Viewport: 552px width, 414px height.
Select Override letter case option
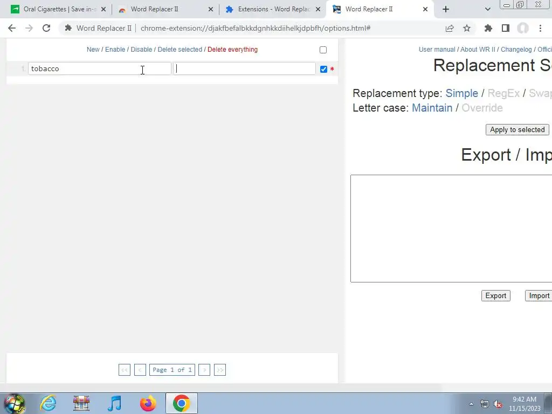click(x=482, y=108)
